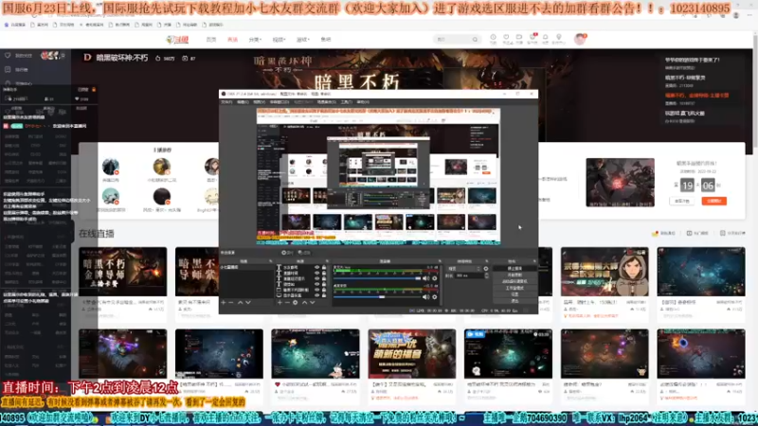The image size is (758, 426).
Task: Click 开始录制 start recording button
Action: click(514, 275)
